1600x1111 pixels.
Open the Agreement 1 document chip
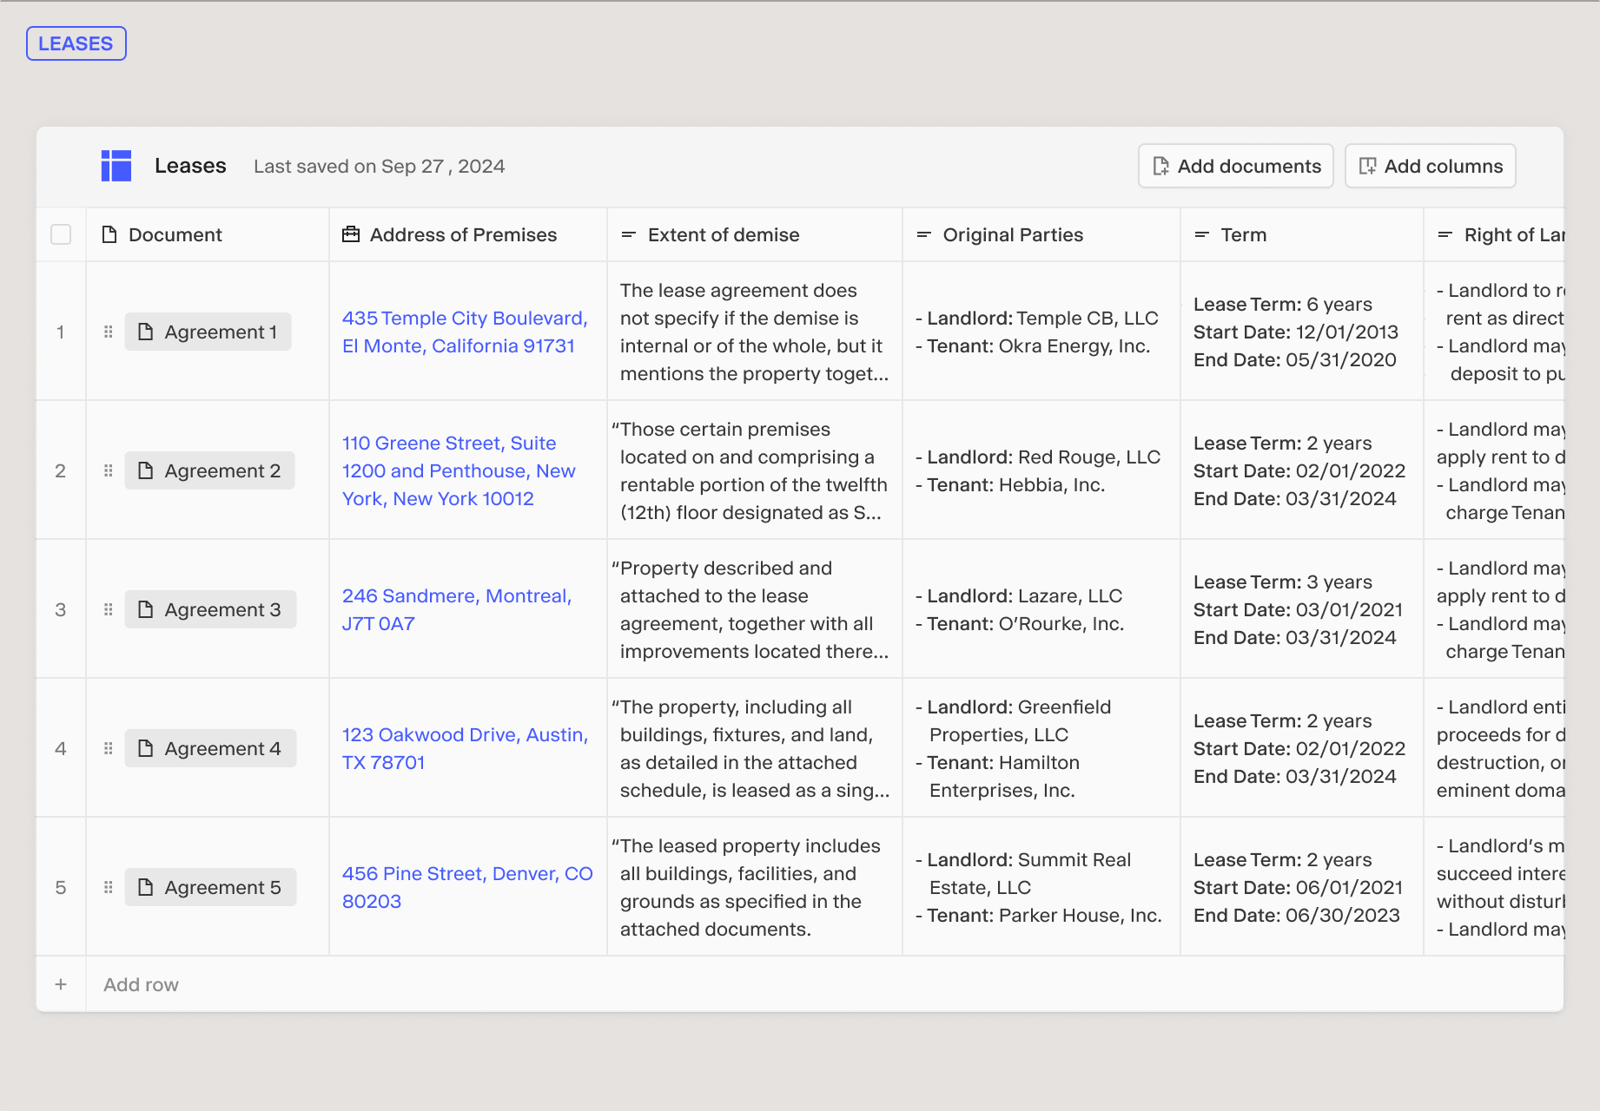(x=208, y=332)
